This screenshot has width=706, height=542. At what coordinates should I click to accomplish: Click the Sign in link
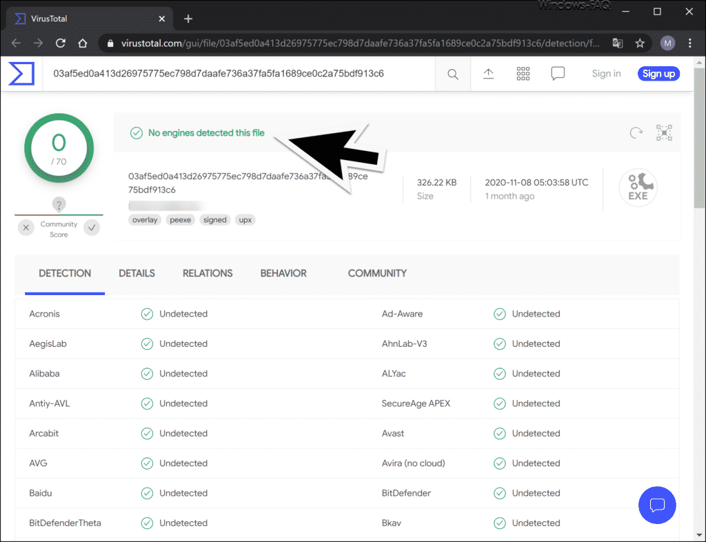[606, 73]
